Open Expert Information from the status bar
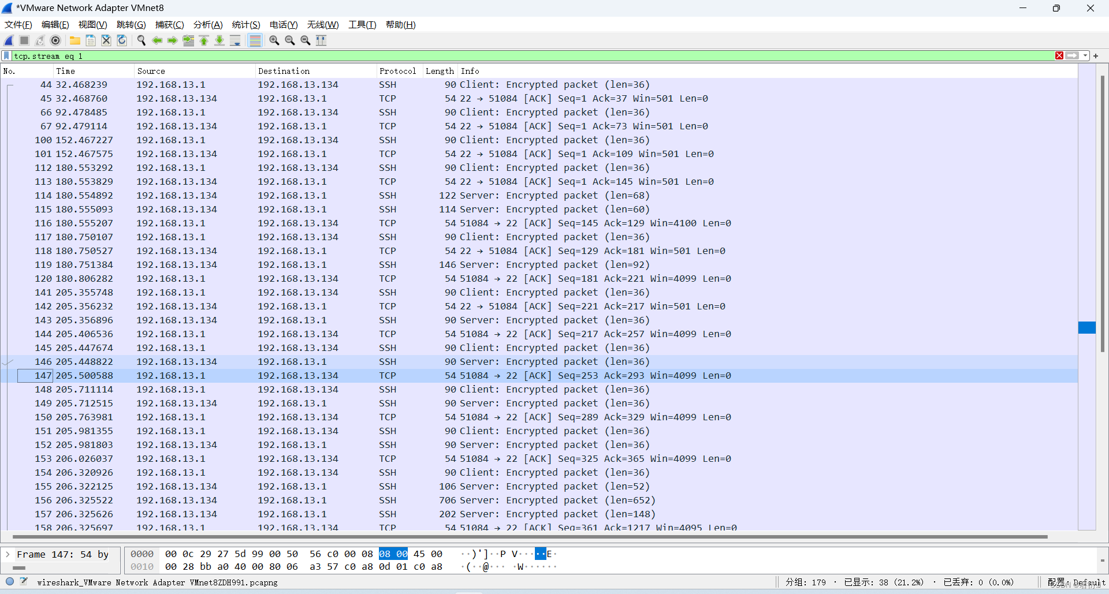This screenshot has width=1109, height=594. click(x=9, y=582)
